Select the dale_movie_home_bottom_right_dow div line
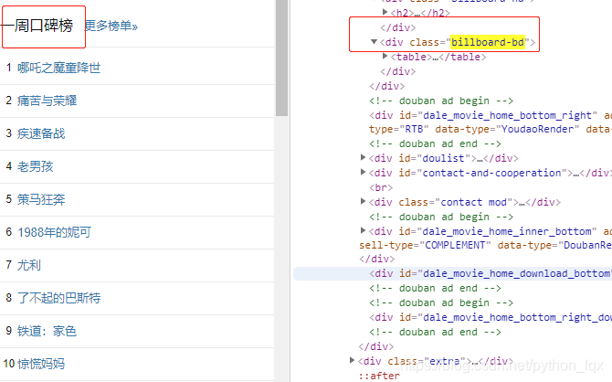 pos(491,317)
